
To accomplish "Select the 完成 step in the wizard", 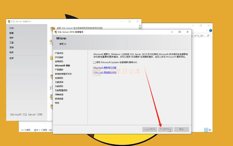I will 57,103.
